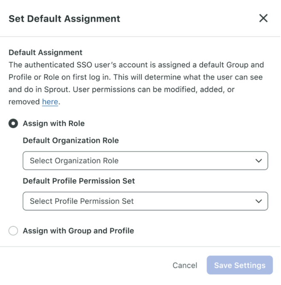Expand the Select Profile Permission Set dropdown

(145, 201)
